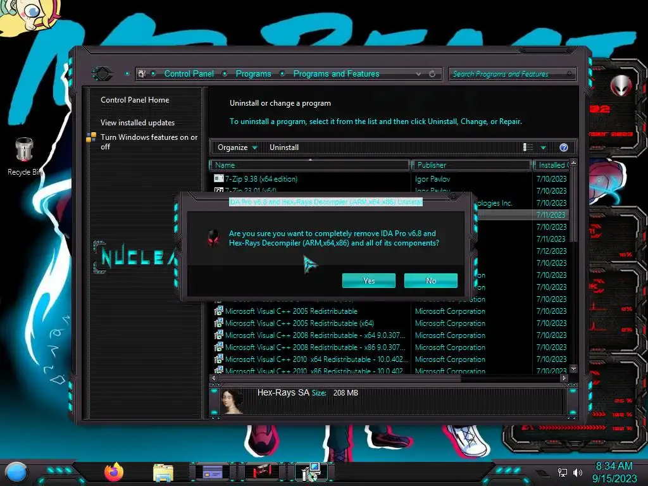Click vertical scrollbar down arrow in list
Screen dimensions: 648x486
[573, 368]
